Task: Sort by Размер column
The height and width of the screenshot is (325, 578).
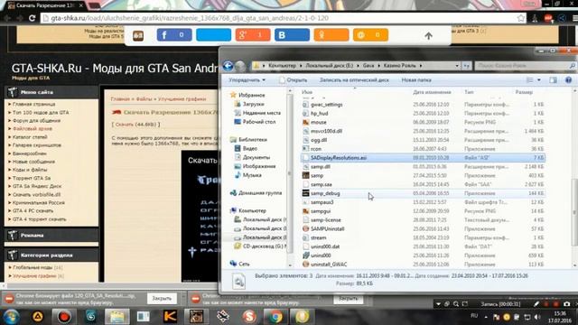Action: [524, 92]
